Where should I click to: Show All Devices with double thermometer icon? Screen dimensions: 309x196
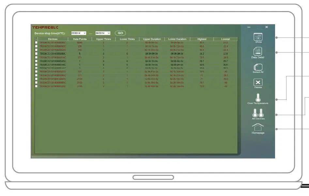tap(258, 113)
